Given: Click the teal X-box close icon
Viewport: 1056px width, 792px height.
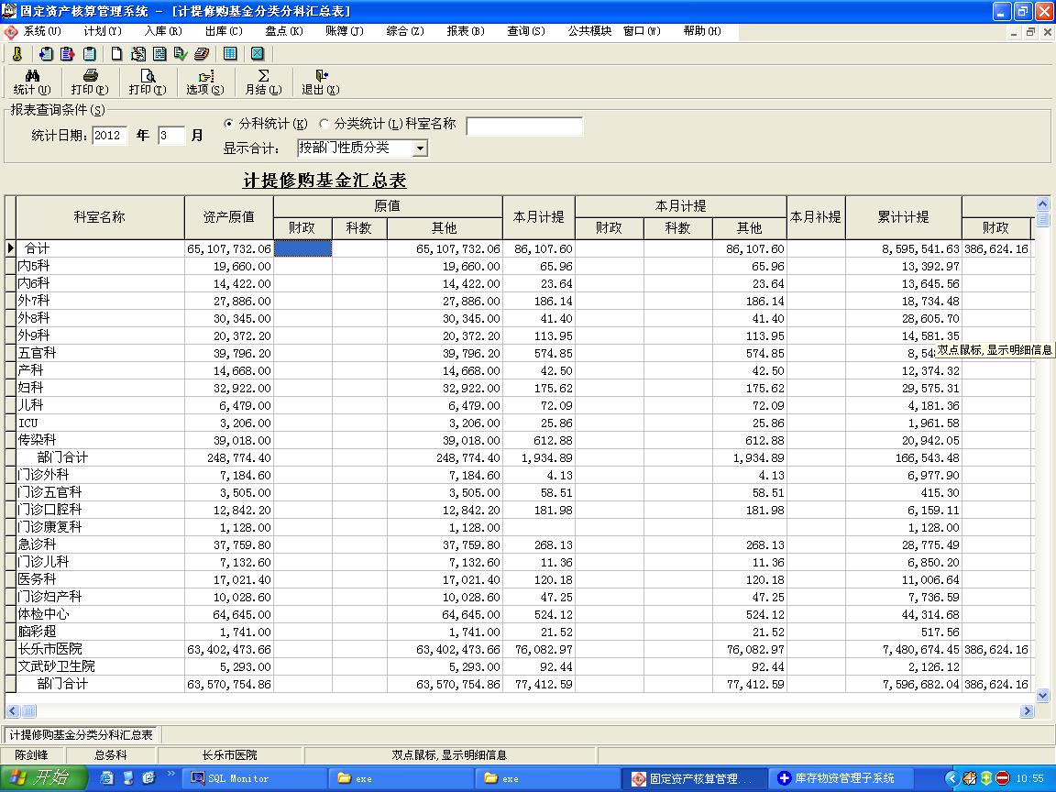Looking at the screenshot, I should (x=258, y=54).
